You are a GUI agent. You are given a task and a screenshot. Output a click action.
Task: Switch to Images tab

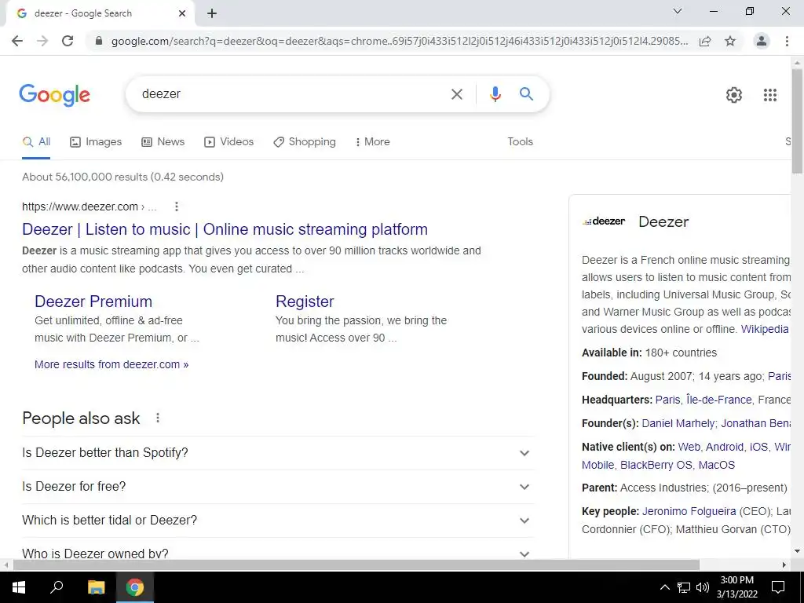(96, 142)
